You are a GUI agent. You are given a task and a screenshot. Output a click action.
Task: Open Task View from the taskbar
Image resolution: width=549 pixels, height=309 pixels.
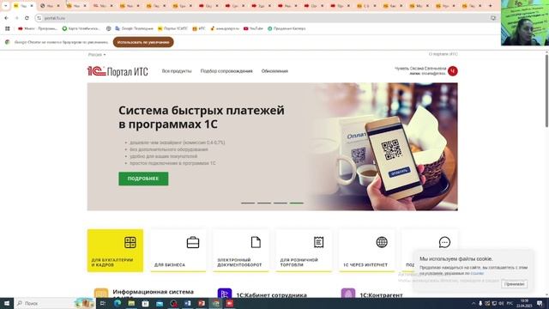(x=103, y=303)
